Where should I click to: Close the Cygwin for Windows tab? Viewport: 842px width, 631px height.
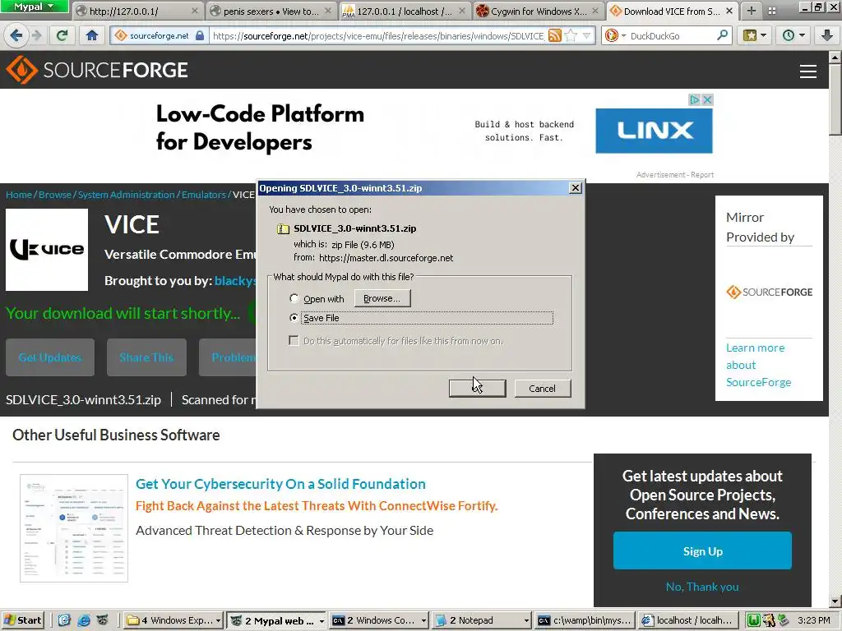[x=595, y=11]
